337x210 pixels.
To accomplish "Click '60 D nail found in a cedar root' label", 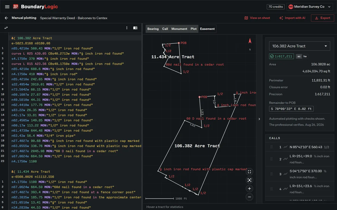I will [216, 118].
